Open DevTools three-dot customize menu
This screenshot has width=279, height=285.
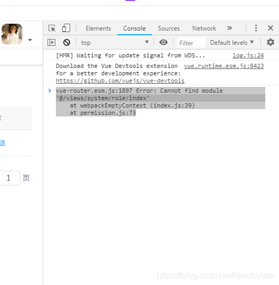[x=256, y=28]
